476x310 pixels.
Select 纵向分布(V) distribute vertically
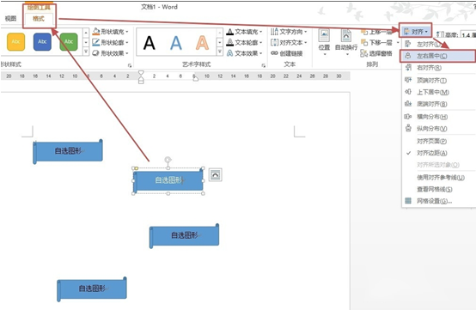pos(439,129)
